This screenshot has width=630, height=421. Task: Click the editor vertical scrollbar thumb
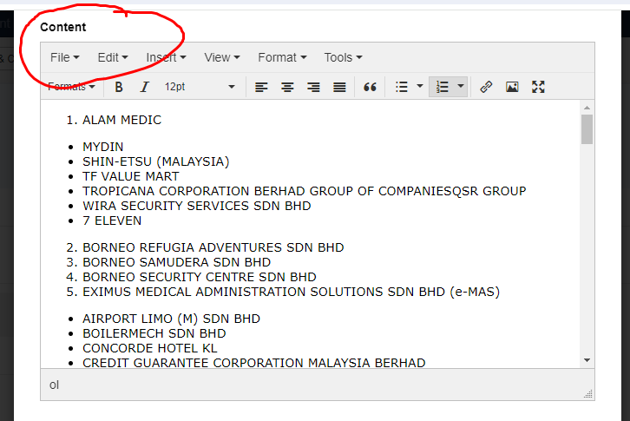pyautogui.click(x=587, y=129)
